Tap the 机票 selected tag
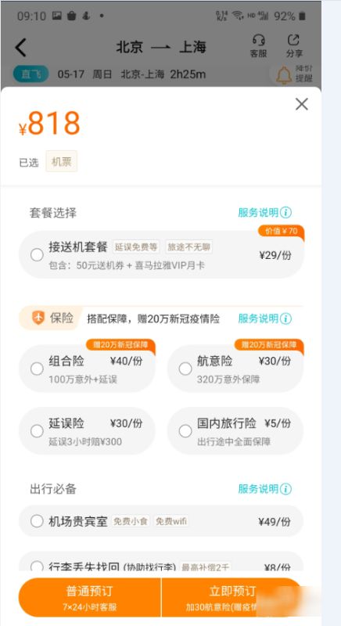Viewport: 341px width, 626px height. (62, 161)
